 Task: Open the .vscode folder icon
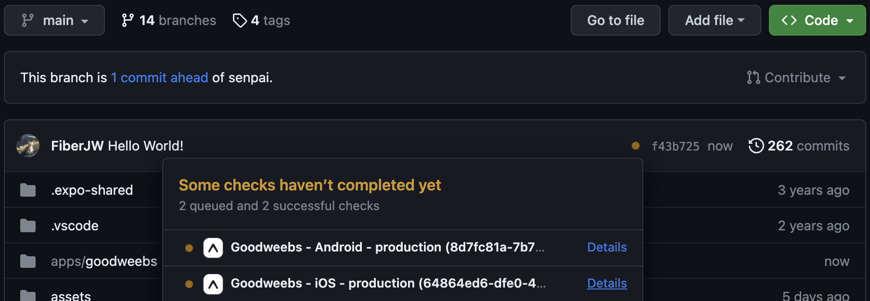click(x=27, y=225)
